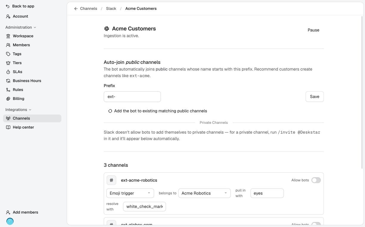Click Back to app link
This screenshot has width=365, height=227.
coord(20,6)
